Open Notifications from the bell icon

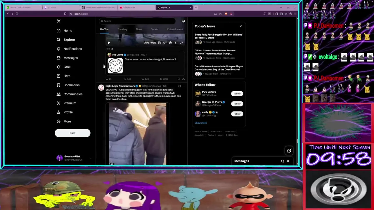pyautogui.click(x=69, y=49)
